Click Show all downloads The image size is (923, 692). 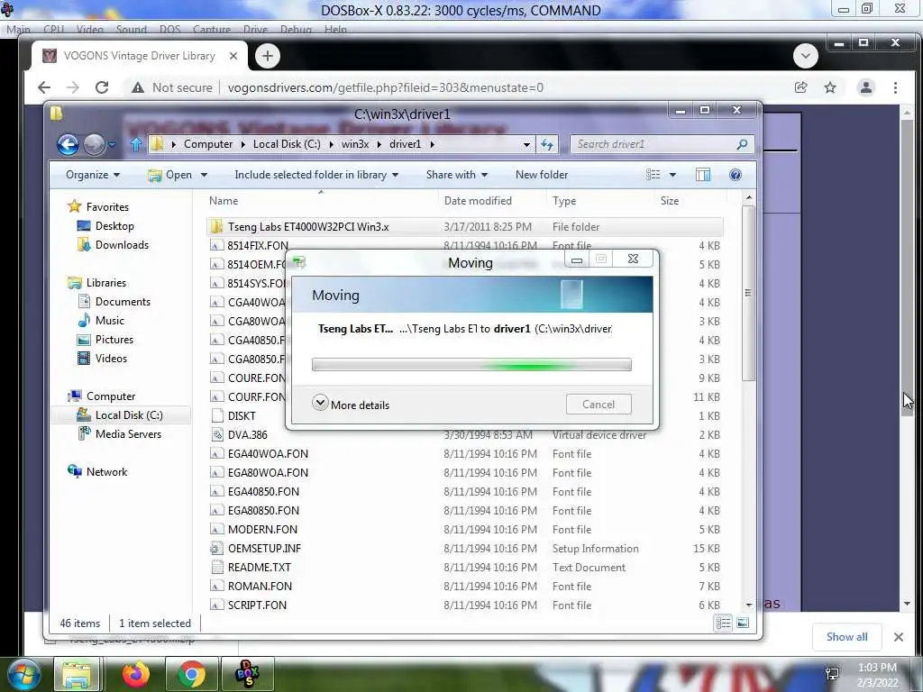[846, 637]
